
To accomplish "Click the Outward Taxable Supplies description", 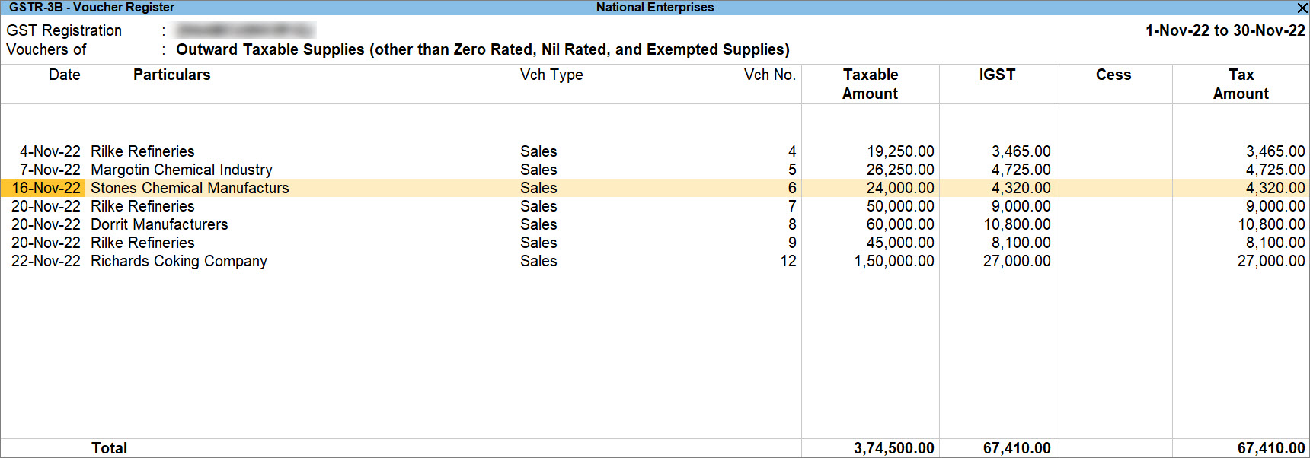I will tap(483, 49).
